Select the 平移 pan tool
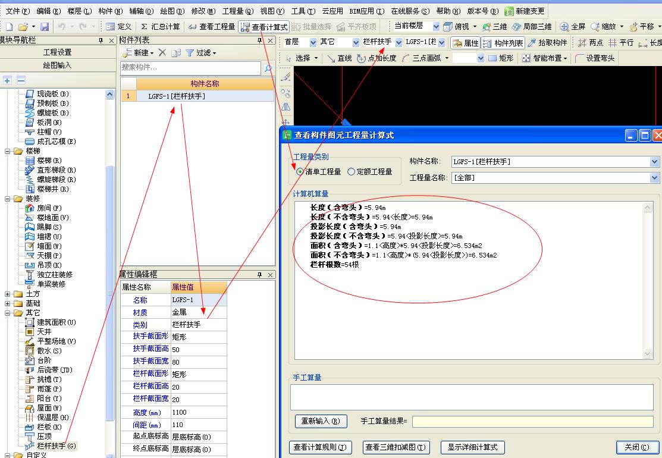 642,27
